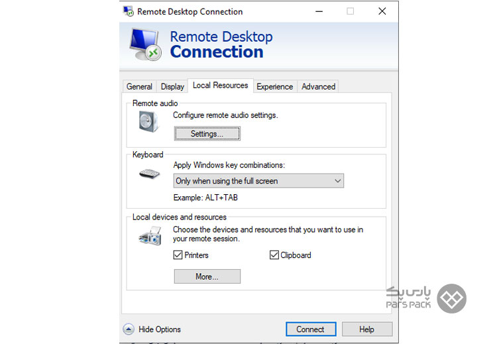Switch to the Display tab
This screenshot has width=497, height=344.
pyautogui.click(x=172, y=87)
